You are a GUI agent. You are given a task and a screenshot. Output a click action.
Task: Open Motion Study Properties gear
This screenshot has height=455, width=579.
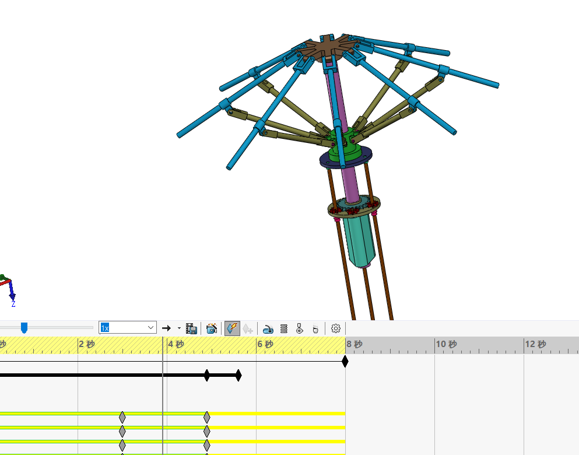coord(336,328)
